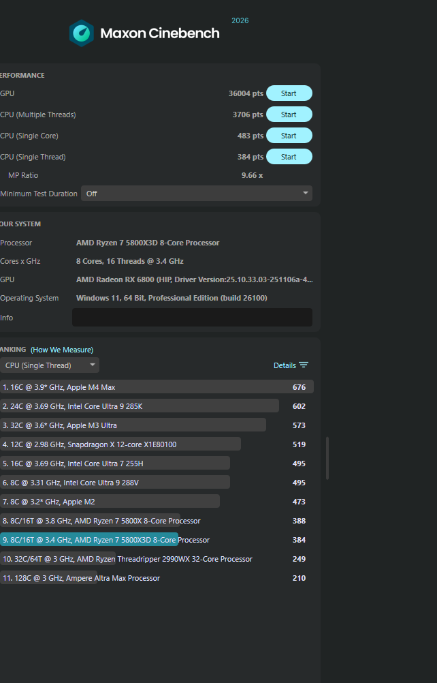
Task: Select the Apple M3 Ultra ranking row
Action: click(157, 425)
